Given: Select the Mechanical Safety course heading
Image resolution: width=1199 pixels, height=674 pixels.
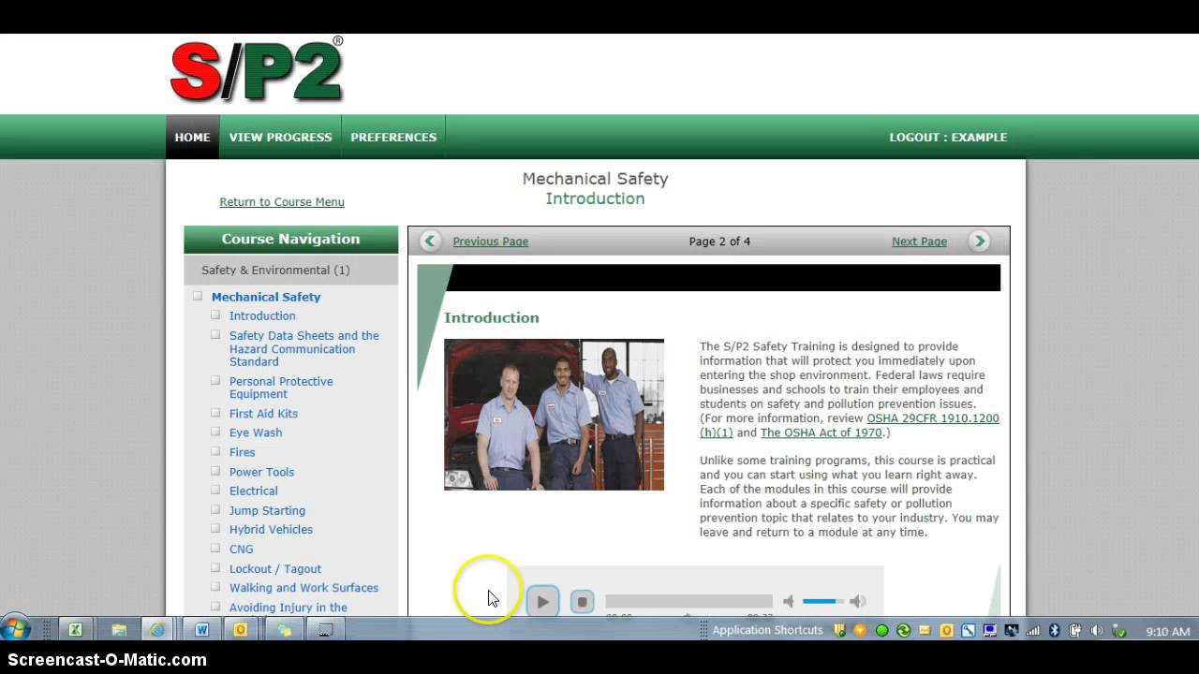Looking at the screenshot, I should [266, 297].
